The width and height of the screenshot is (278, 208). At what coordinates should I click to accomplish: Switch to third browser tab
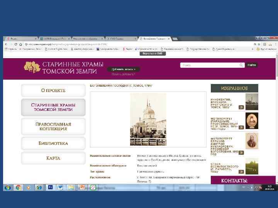coord(87,39)
